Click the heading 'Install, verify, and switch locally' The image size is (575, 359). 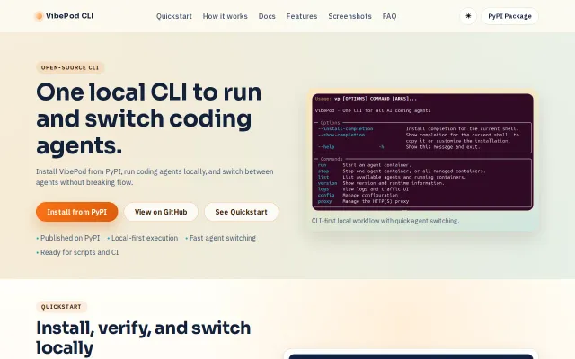pyautogui.click(x=144, y=337)
